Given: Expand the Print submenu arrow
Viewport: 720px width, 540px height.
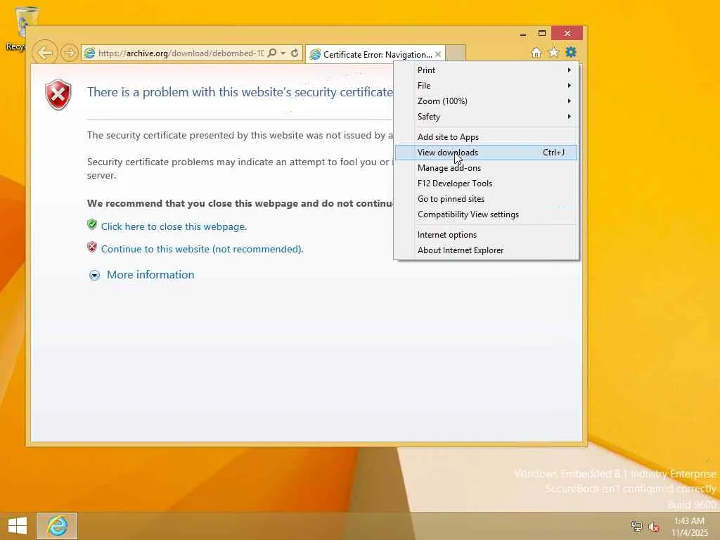Looking at the screenshot, I should pyautogui.click(x=570, y=70).
